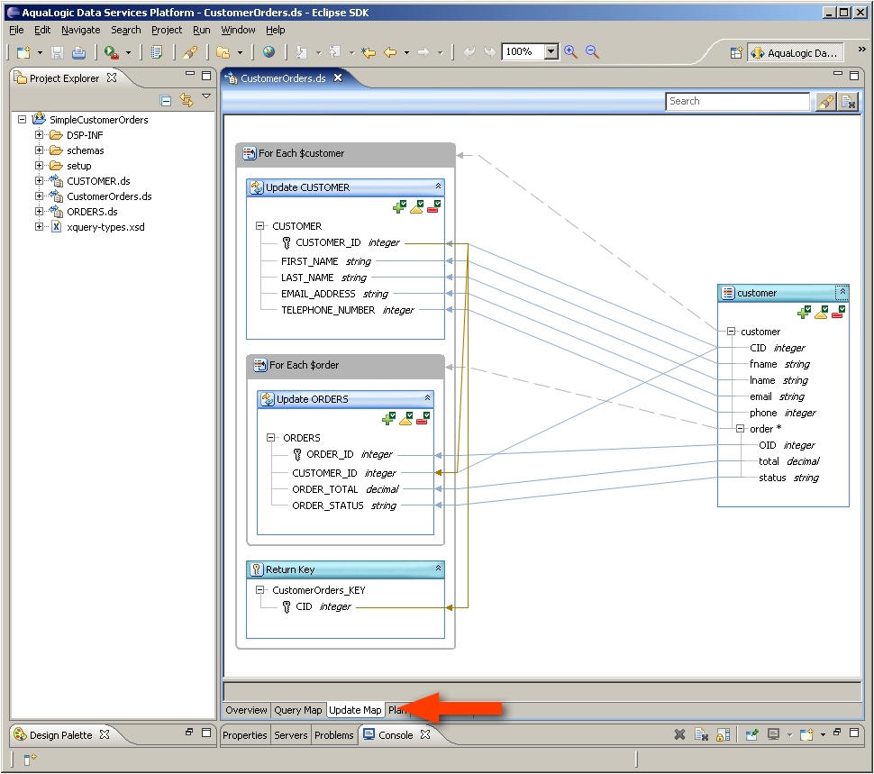The height and width of the screenshot is (774, 874).
Task: Click the open folder toolbar icon
Action: (223, 52)
